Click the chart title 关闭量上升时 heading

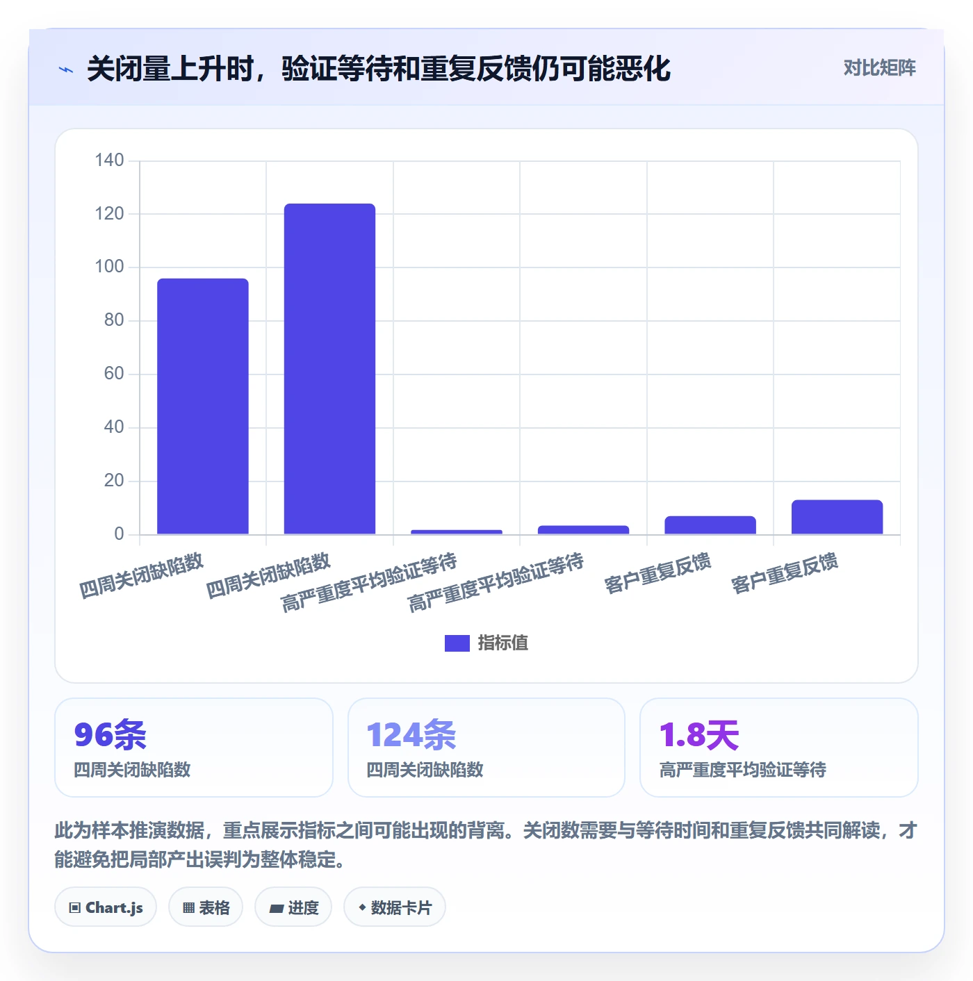click(379, 69)
